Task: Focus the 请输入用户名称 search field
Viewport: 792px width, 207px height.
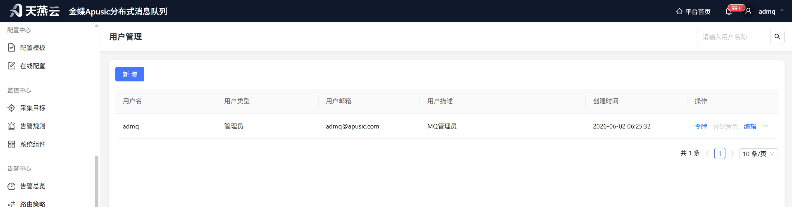Action: (x=734, y=37)
